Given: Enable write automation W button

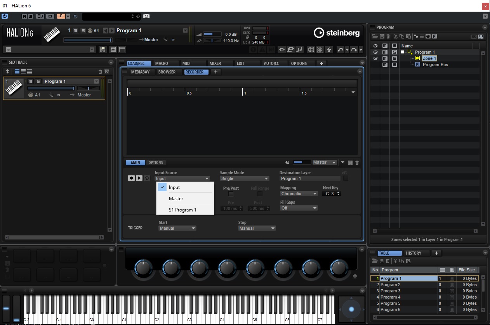Looking at the screenshot, I should coord(30,16).
